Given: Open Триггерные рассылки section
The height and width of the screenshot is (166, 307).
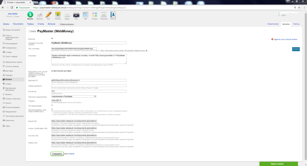Looking at the screenshot, I should point(14,116).
